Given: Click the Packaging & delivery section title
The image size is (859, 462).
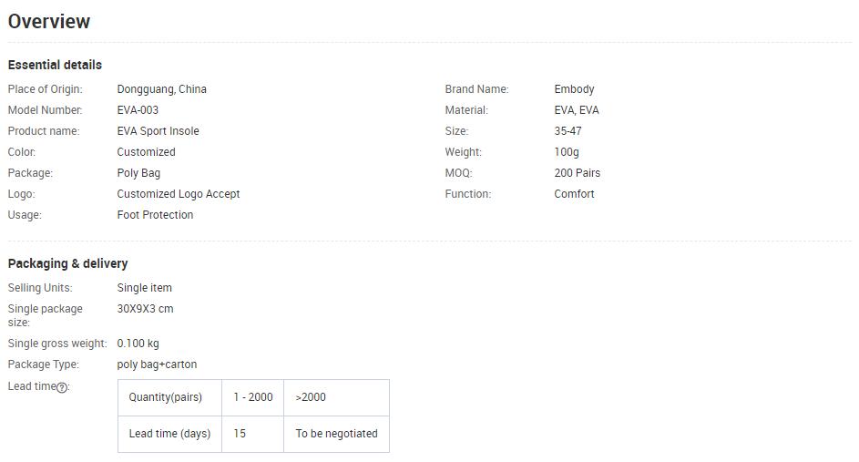Looking at the screenshot, I should [x=68, y=263].
